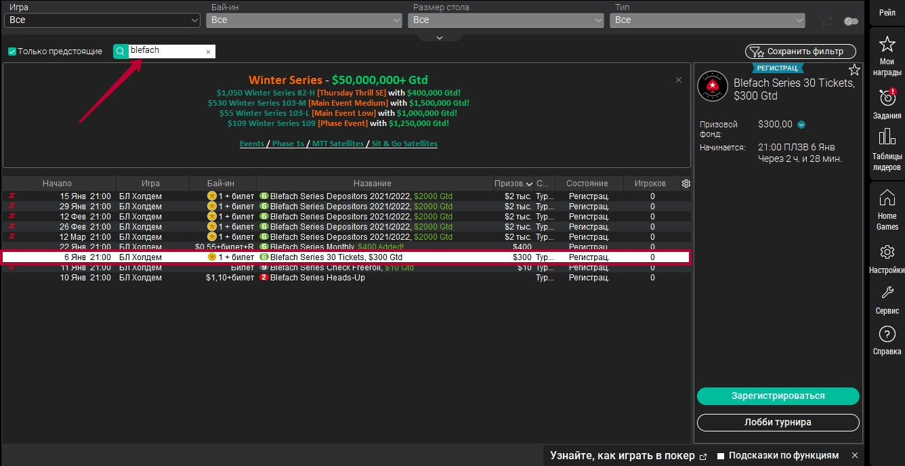Screen dimensions: 905x466
Task: Open Мои награды in the sidebar
Action: tap(887, 56)
